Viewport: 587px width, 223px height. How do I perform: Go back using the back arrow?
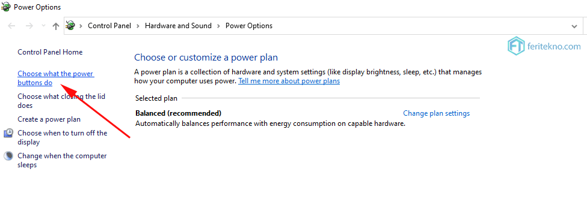11,26
